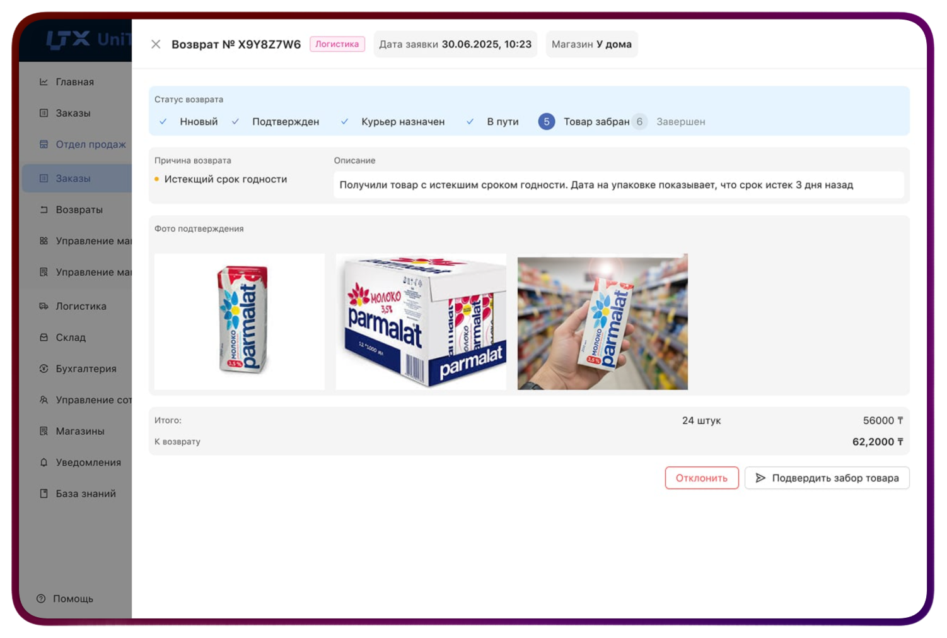
Task: Click the Главная chart icon in sidebar
Action: [x=44, y=82]
